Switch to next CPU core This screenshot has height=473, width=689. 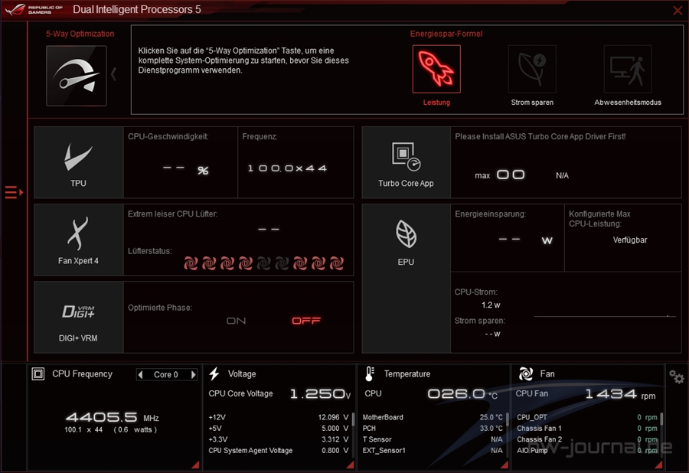pos(194,374)
